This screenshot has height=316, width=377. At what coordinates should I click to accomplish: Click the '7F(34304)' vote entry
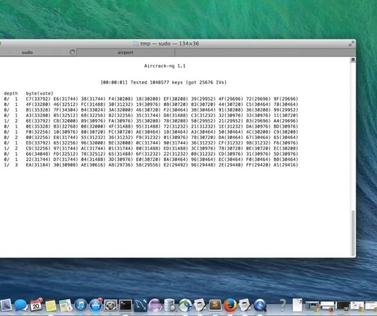point(66,110)
